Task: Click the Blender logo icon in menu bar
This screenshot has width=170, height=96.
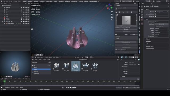Action: (x=2, y=1)
